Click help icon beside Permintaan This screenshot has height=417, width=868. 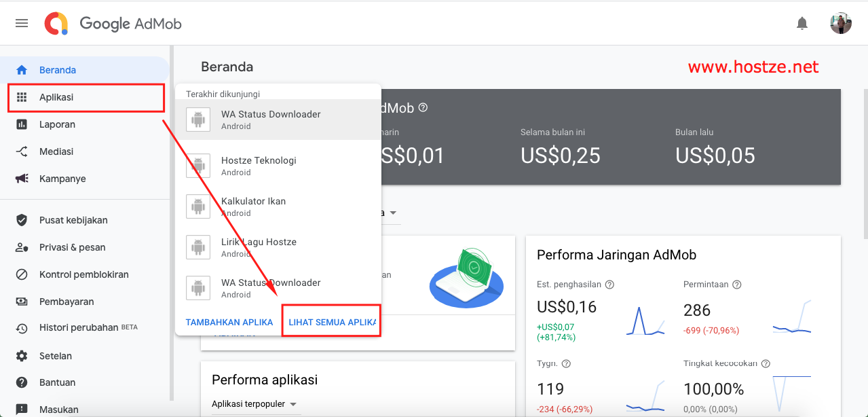(x=737, y=285)
